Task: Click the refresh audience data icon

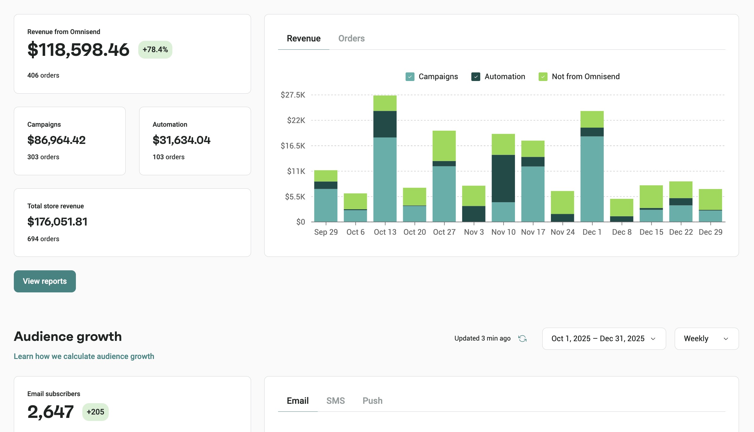Action: [522, 338]
